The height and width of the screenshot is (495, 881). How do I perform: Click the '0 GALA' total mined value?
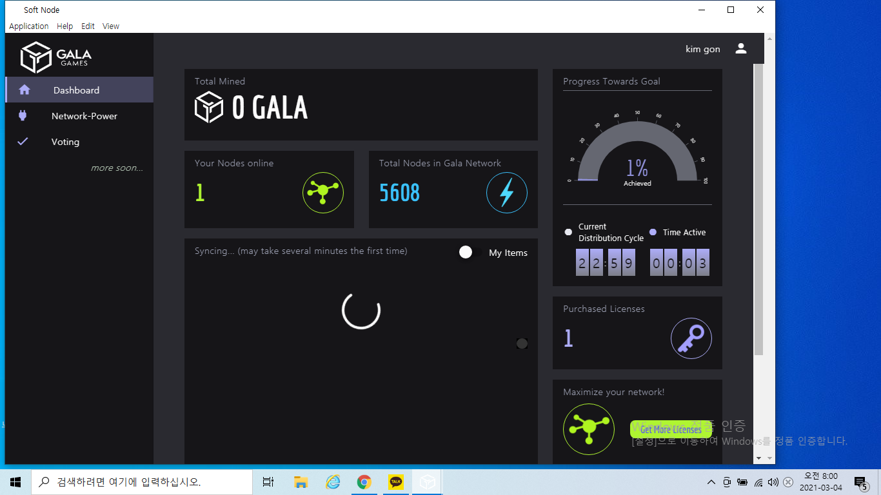pyautogui.click(x=270, y=108)
